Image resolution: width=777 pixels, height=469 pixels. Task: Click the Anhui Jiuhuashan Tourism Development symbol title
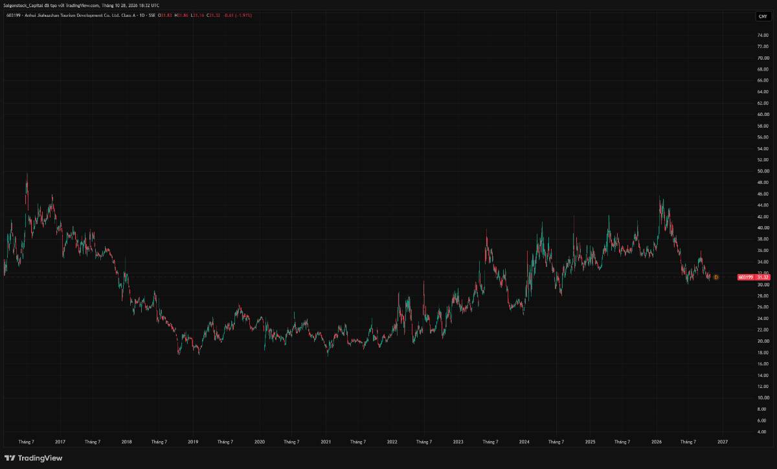tap(80, 15)
